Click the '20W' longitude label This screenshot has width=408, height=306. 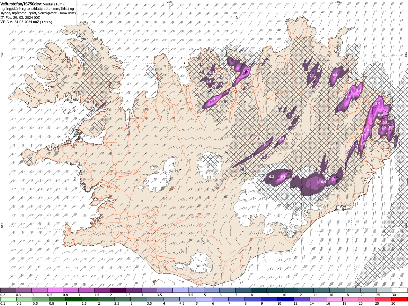point(170,2)
